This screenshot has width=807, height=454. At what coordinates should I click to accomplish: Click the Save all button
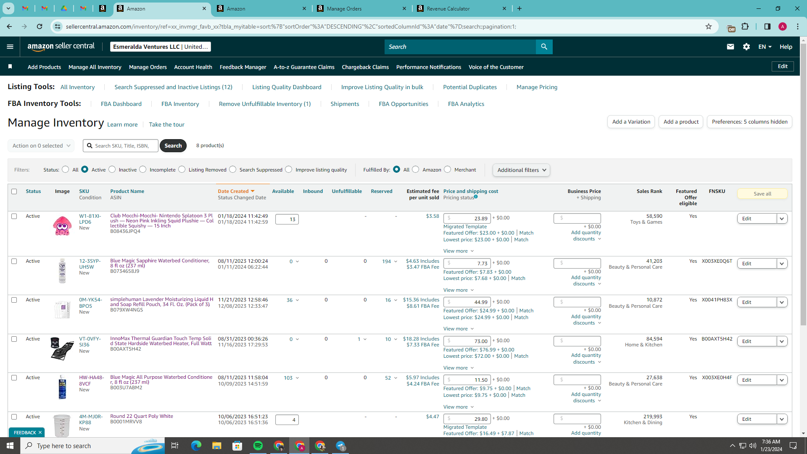tap(762, 194)
